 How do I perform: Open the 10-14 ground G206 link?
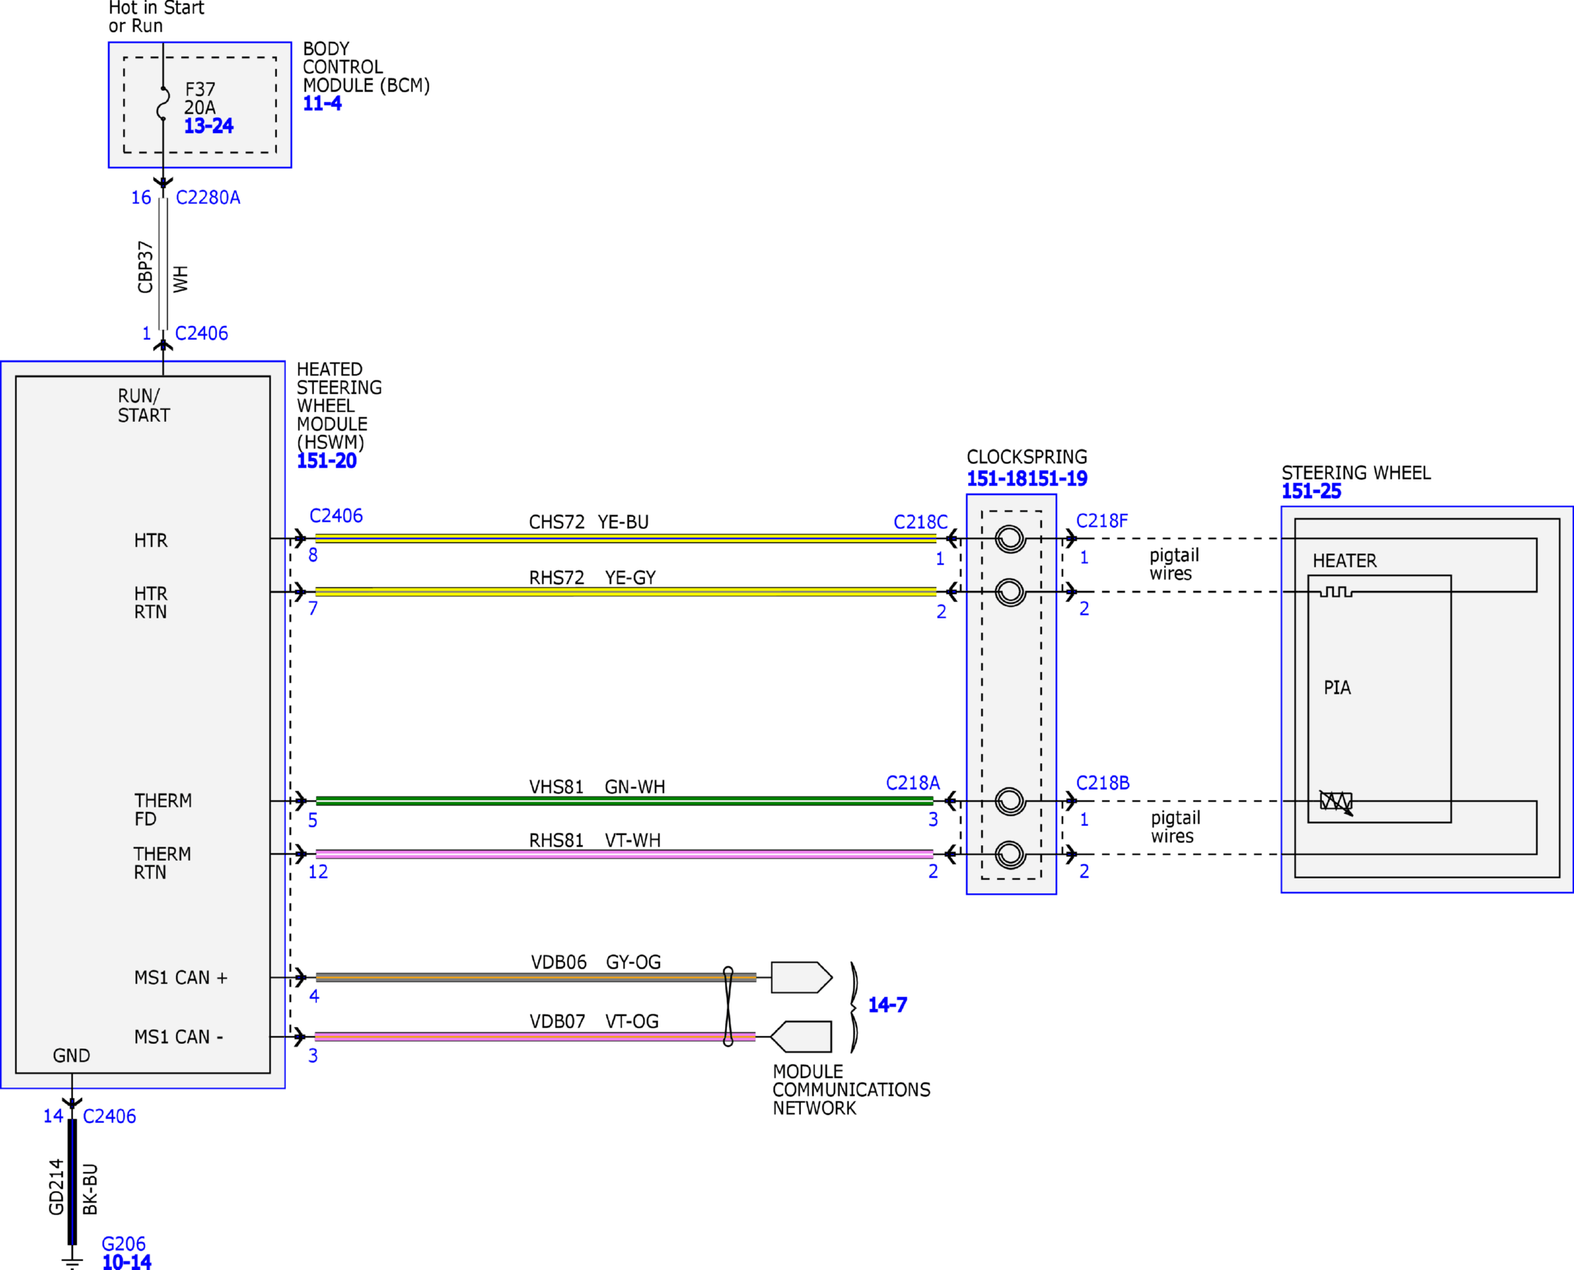coord(126,1262)
